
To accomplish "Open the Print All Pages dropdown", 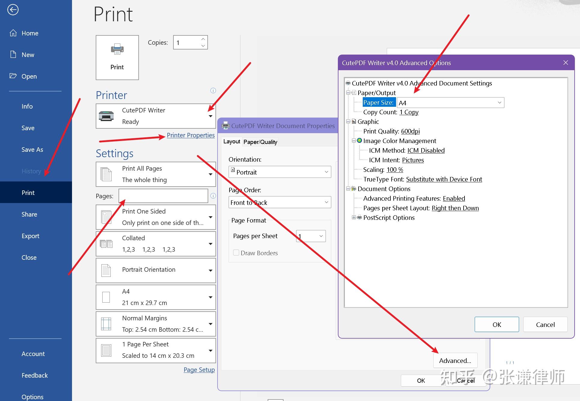I will 210,174.
